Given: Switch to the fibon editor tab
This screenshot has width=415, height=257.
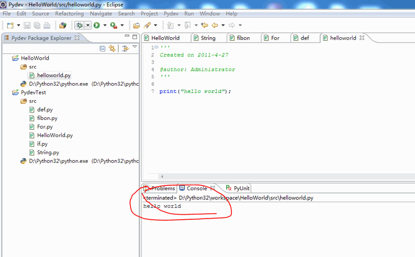Looking at the screenshot, I should click(x=243, y=38).
